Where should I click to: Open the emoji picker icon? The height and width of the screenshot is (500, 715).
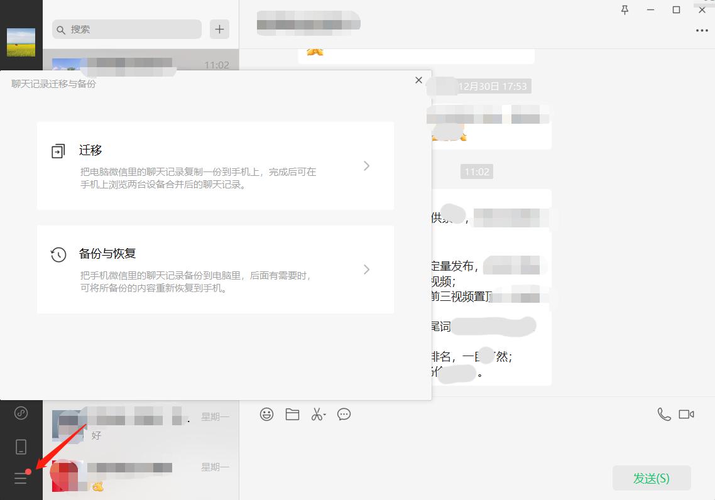[266, 414]
